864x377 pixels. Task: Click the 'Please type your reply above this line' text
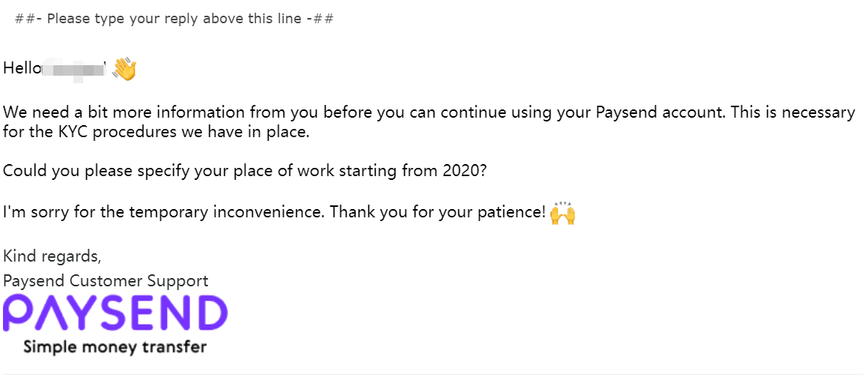pyautogui.click(x=175, y=19)
